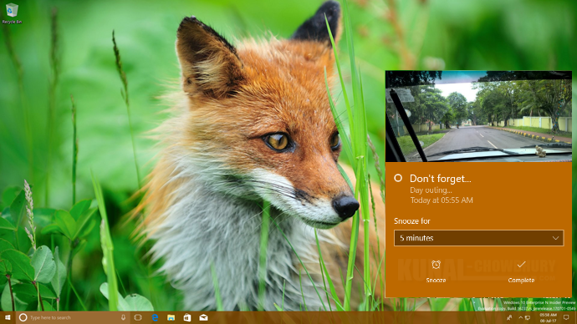
Task: Click the Cortana circle icon
Action: pos(23,317)
